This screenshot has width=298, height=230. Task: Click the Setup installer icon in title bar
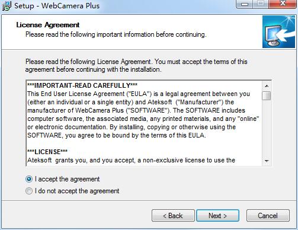[x=7, y=6]
